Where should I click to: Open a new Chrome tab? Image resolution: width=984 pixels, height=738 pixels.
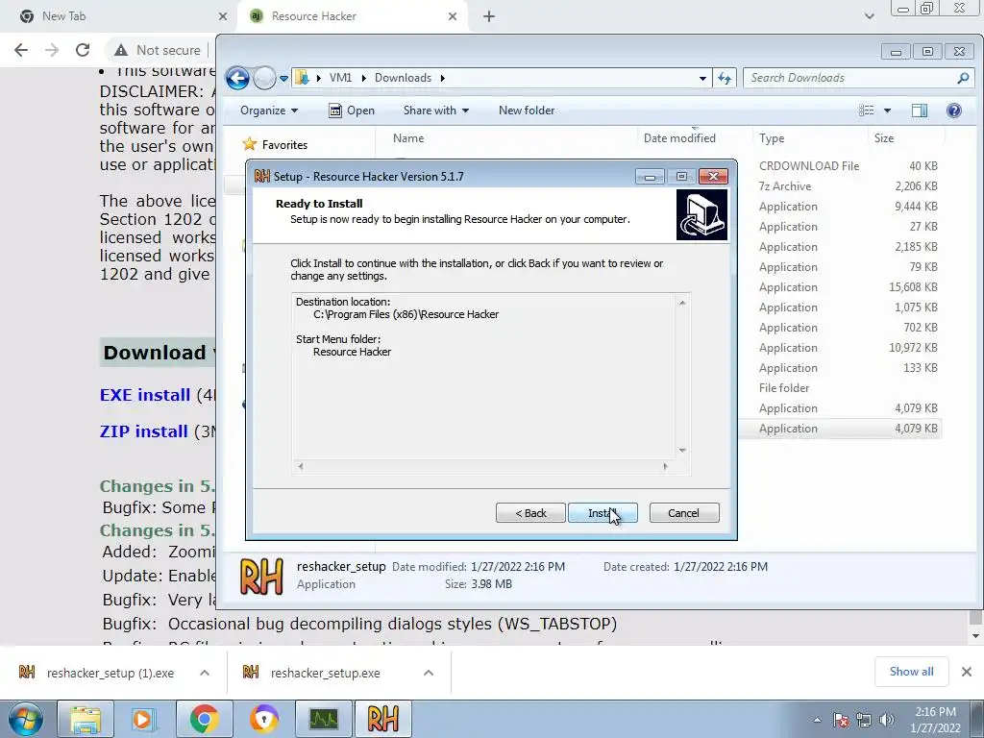click(x=489, y=17)
